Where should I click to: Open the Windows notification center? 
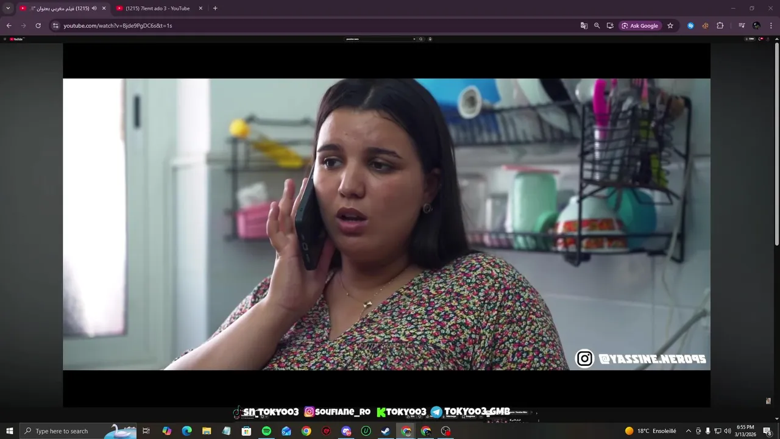[x=767, y=431]
